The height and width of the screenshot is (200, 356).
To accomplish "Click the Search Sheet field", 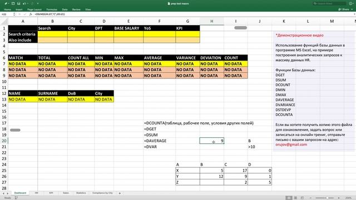I will (x=330, y=4).
